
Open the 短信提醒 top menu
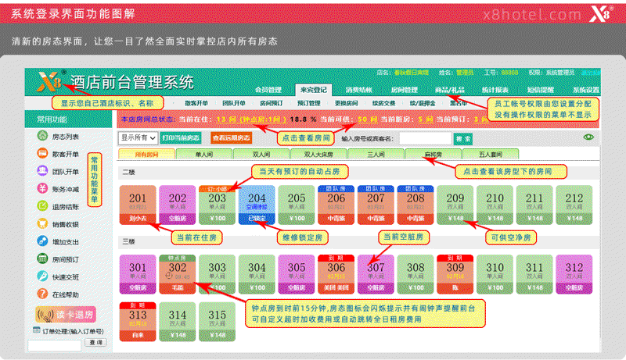click(541, 90)
